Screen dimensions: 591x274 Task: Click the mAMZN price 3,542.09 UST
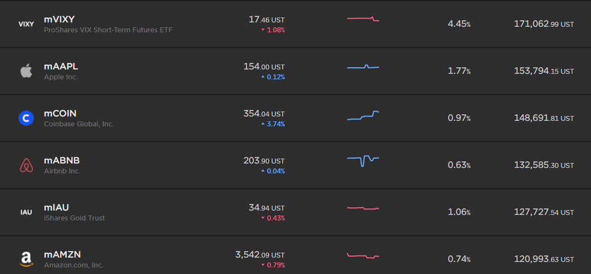click(260, 255)
